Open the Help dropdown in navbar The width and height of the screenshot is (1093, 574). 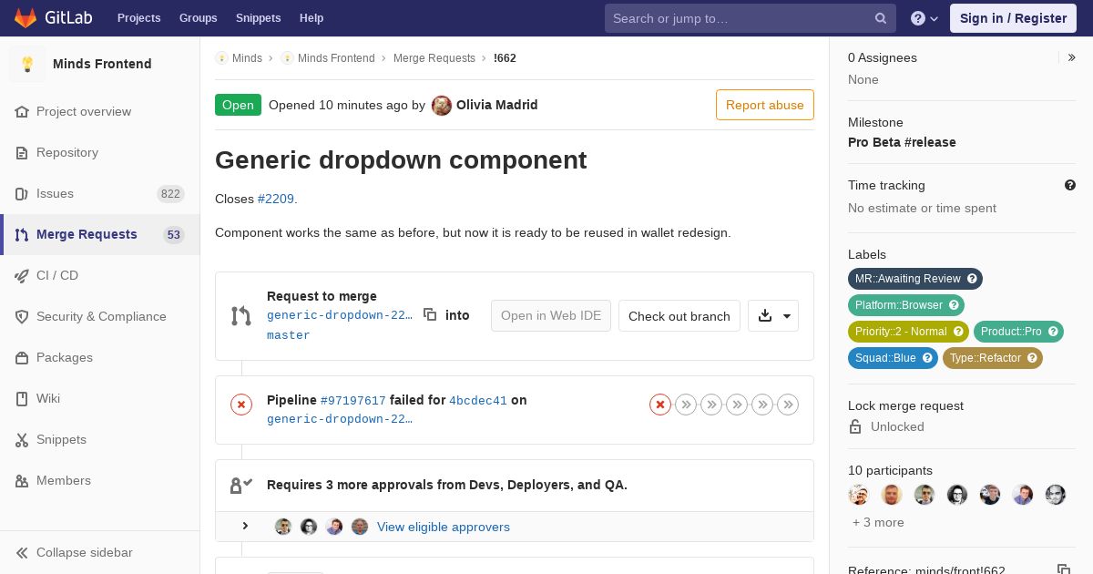(x=924, y=18)
